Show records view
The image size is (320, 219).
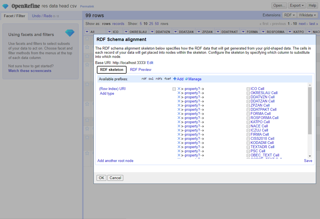[x=118, y=24]
